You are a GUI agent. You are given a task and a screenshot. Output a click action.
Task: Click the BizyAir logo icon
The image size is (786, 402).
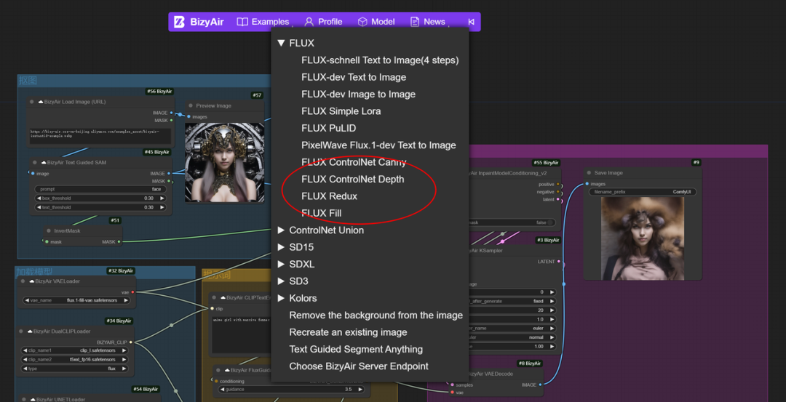coord(179,22)
